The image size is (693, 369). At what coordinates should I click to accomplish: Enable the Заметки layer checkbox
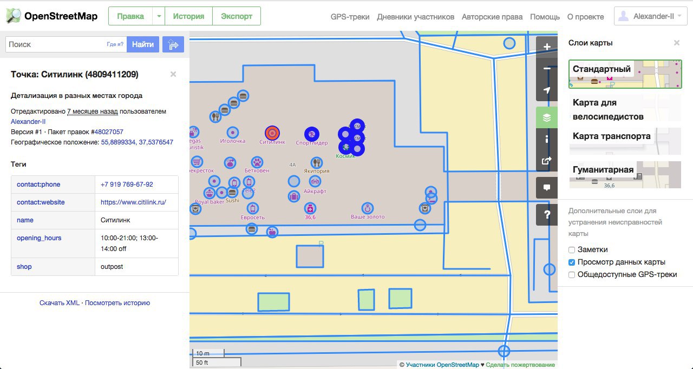(x=572, y=250)
